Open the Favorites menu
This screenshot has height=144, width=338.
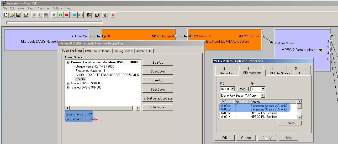click(43, 8)
